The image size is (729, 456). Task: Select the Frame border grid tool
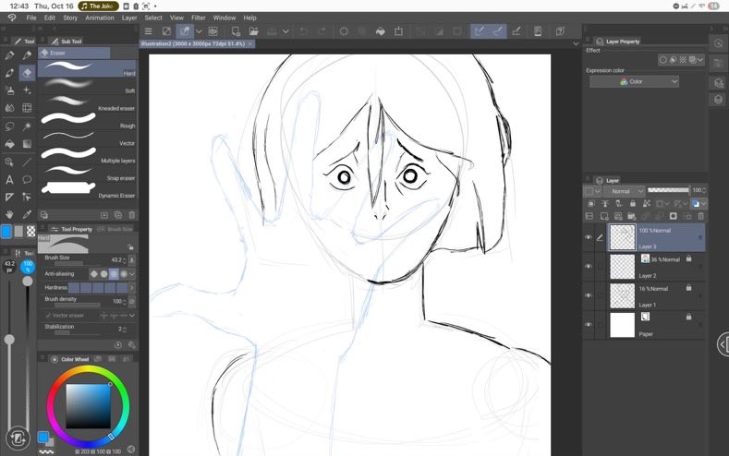click(x=27, y=108)
